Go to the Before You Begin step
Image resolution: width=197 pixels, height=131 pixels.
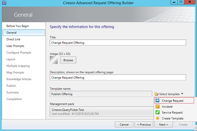pyautogui.click(x=18, y=26)
